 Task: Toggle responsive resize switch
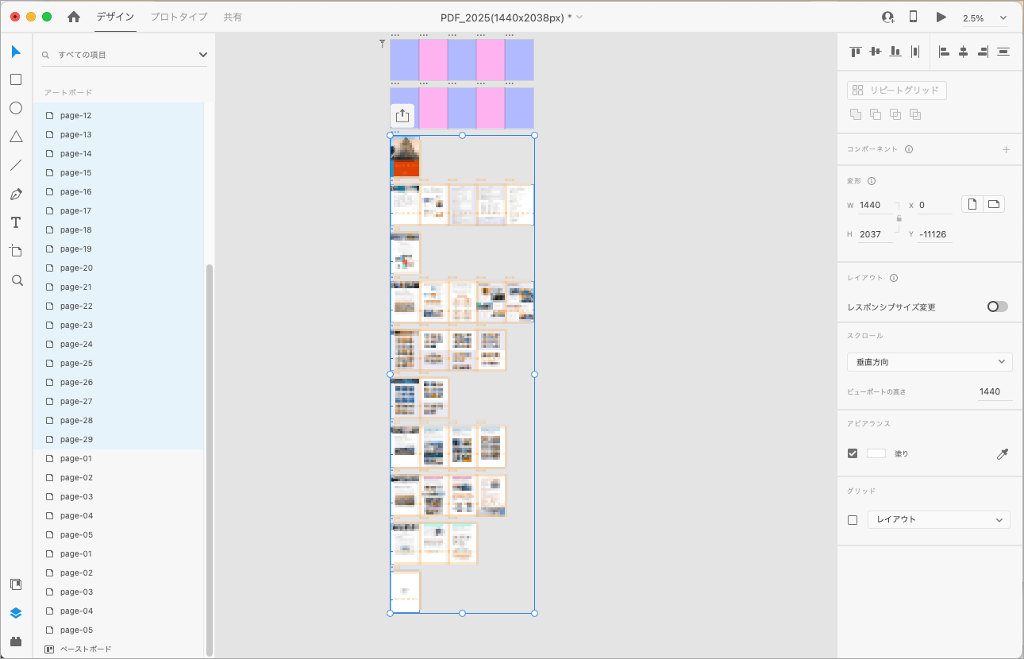[x=997, y=306]
